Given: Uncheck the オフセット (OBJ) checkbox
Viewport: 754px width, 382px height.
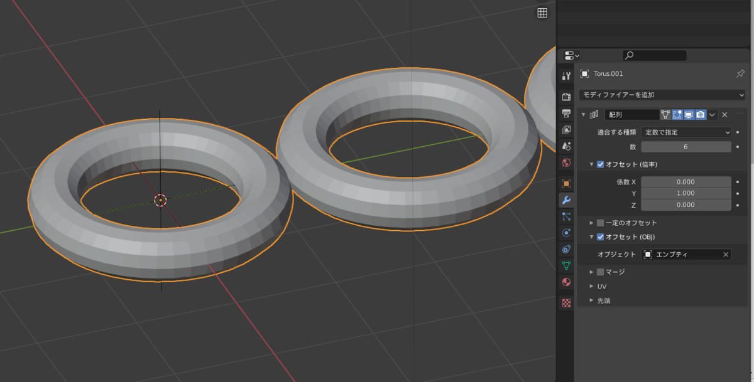Looking at the screenshot, I should (600, 237).
